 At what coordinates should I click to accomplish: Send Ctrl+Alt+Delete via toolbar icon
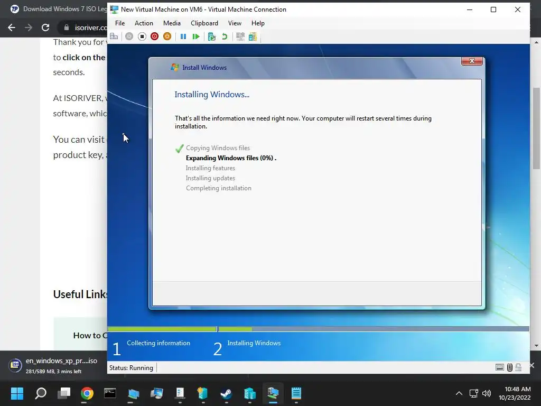114,36
